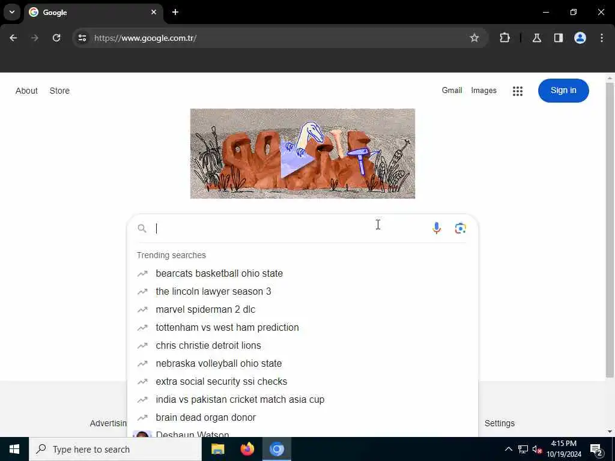Reload the page with the refresh icon

[x=56, y=38]
